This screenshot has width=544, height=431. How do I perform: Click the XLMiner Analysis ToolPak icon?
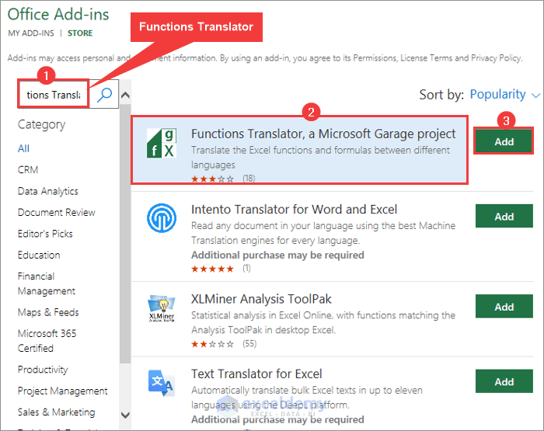click(x=162, y=308)
